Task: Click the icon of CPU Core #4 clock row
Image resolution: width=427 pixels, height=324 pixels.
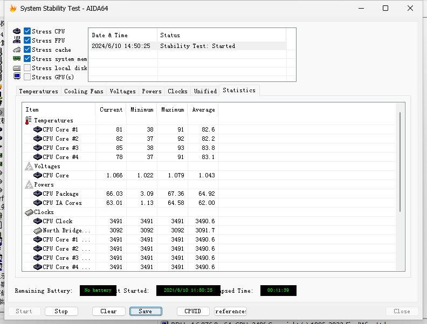Action: coord(38,267)
